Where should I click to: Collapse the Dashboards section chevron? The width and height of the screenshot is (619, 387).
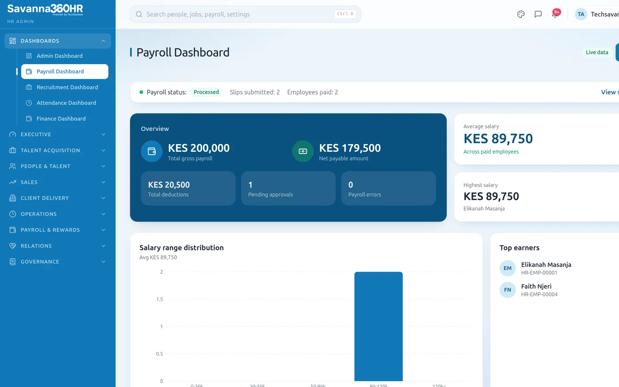[x=103, y=41]
